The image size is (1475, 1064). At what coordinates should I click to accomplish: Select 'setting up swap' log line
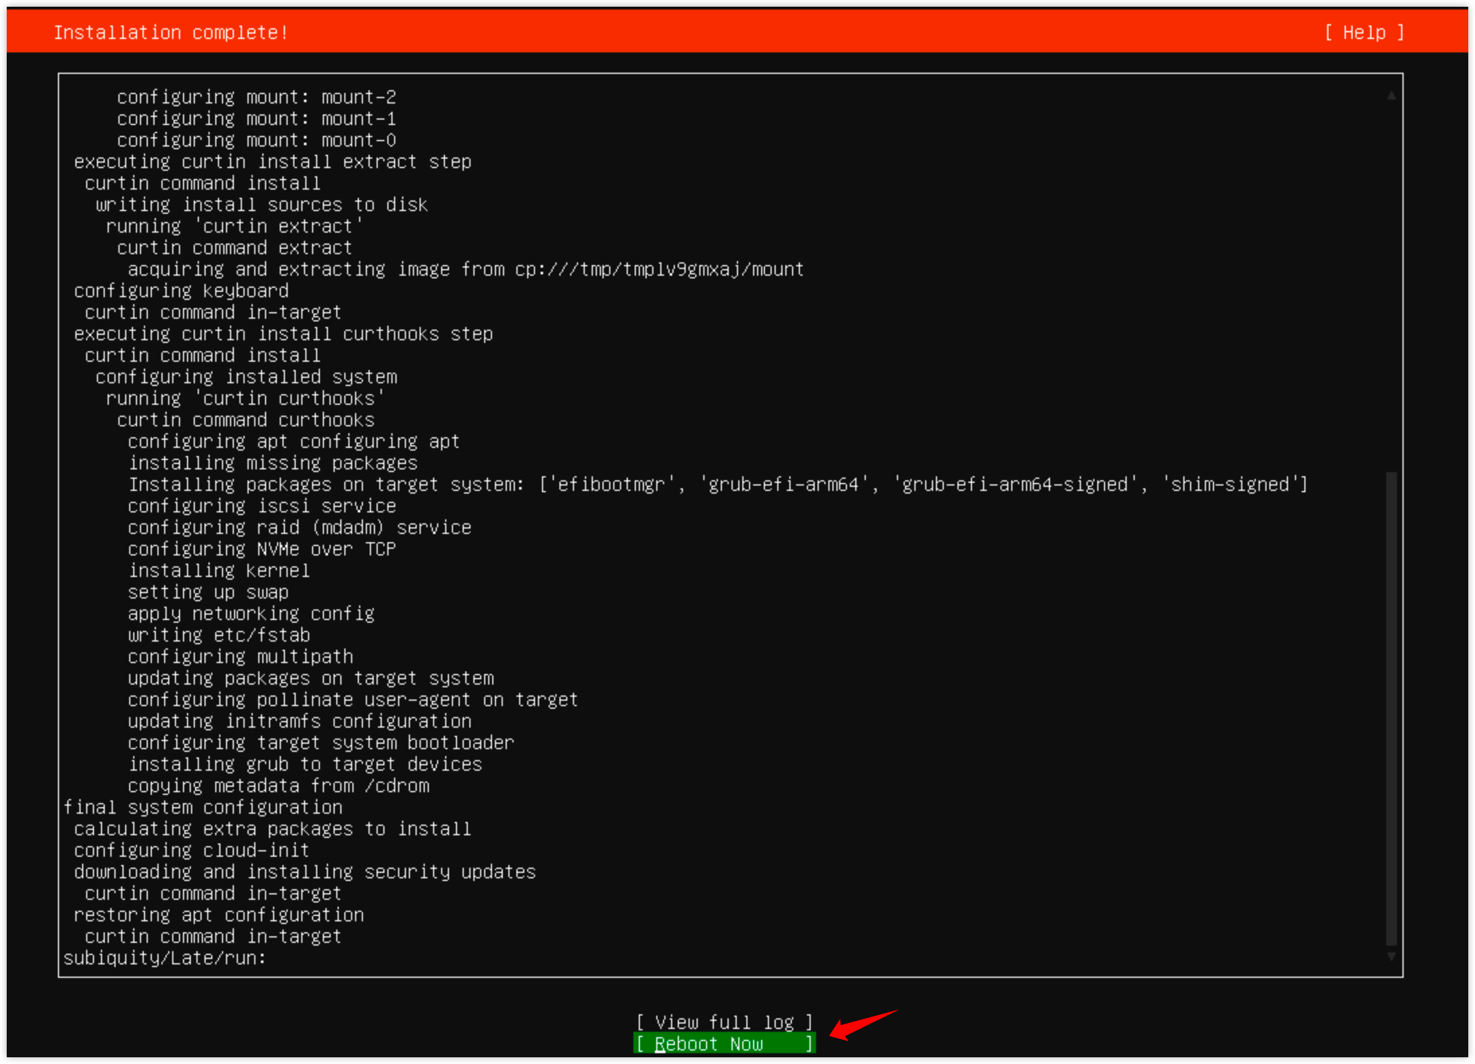(x=208, y=592)
